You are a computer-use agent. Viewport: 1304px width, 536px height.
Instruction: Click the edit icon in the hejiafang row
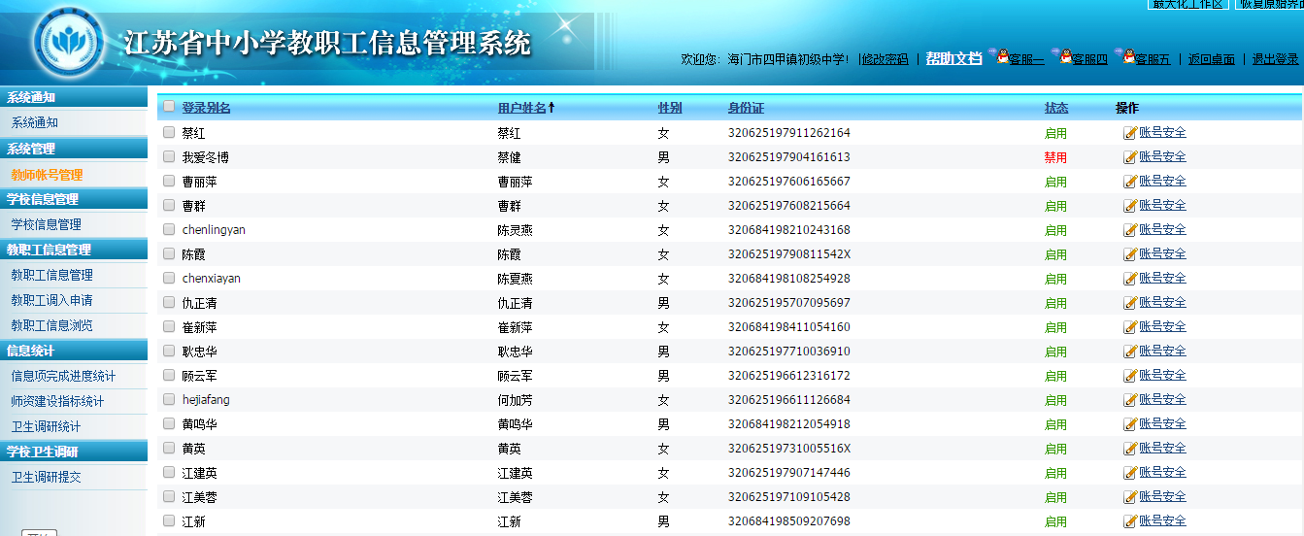[1130, 400]
